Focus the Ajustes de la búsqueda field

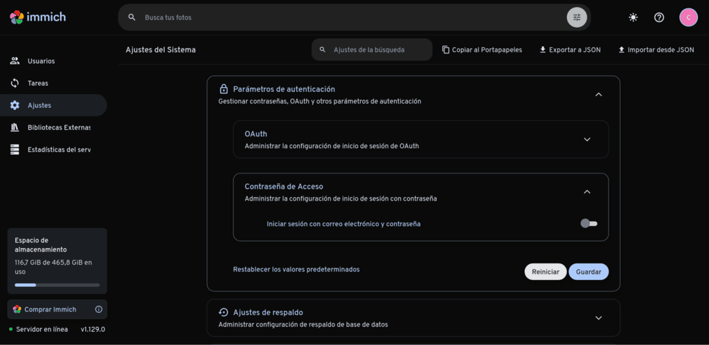coord(372,50)
